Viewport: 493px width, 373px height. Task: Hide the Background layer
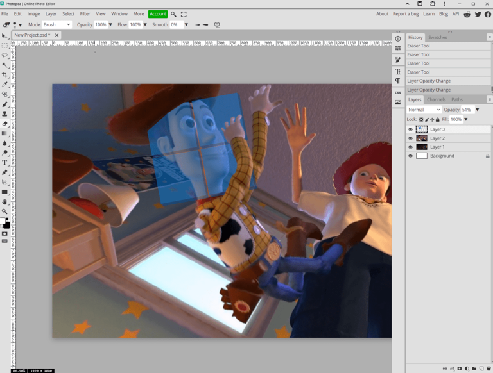click(411, 156)
